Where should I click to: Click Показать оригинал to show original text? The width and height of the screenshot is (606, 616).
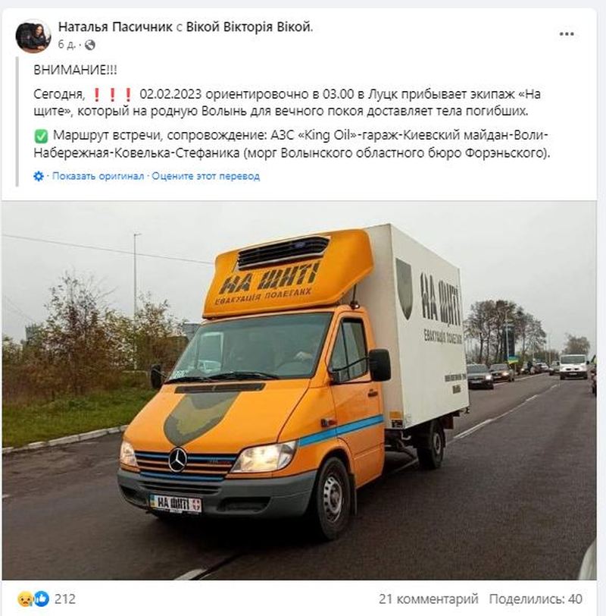tap(98, 176)
